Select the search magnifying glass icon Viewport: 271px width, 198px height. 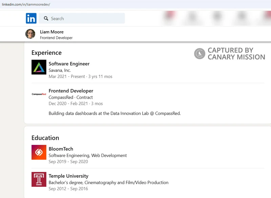(46, 19)
